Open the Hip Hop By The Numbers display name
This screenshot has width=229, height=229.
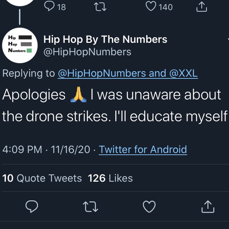(105, 39)
